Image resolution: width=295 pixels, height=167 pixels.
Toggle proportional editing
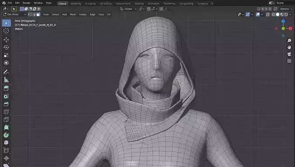pos(161,9)
